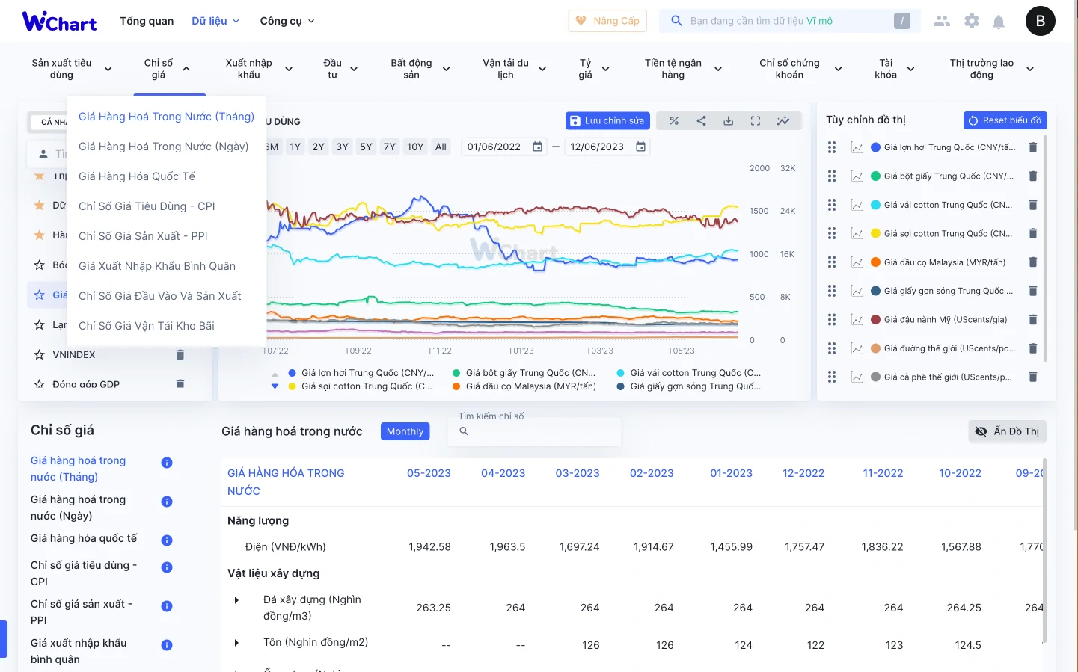Image resolution: width=1078 pixels, height=672 pixels.
Task: Toggle Giá bột giấy legend entry
Action: [x=524, y=373]
